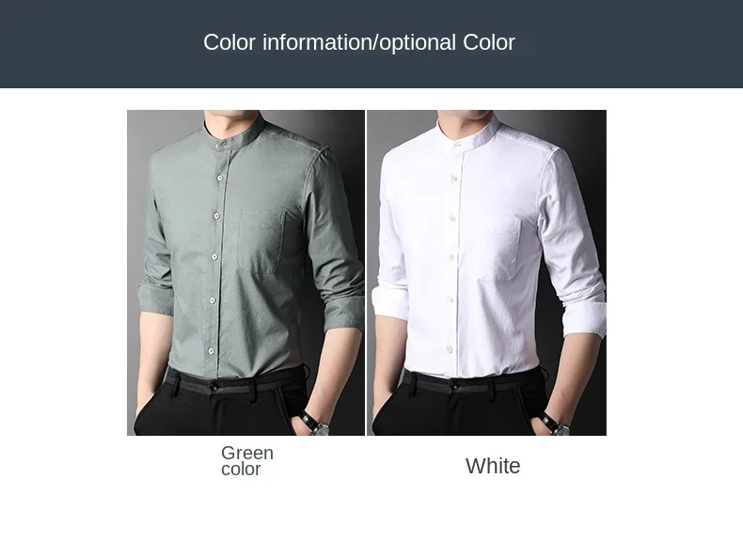This screenshot has width=743, height=556.
Task: Click the wristwatch in the green shirt photo
Action: coord(315,423)
